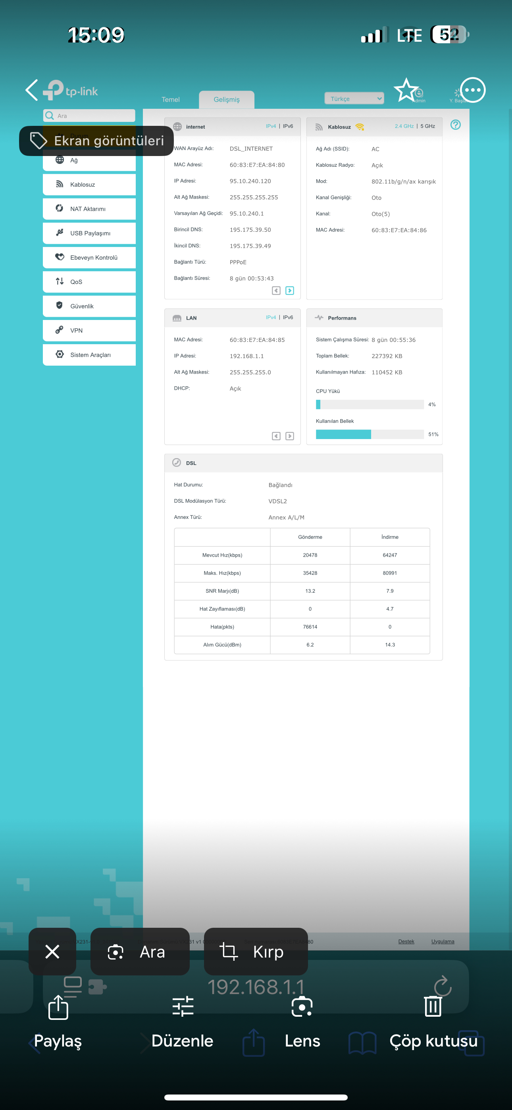Click the Destek link in footer
512x1110 pixels.
406,942
